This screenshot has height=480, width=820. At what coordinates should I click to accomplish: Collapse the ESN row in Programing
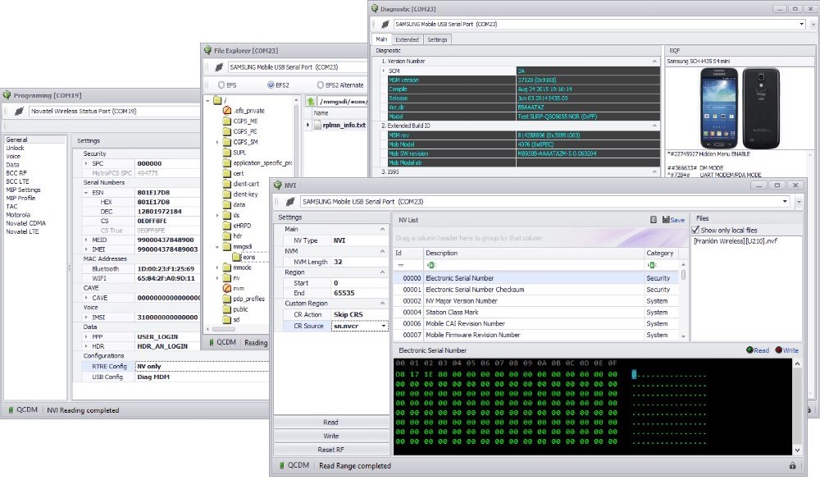[86, 193]
